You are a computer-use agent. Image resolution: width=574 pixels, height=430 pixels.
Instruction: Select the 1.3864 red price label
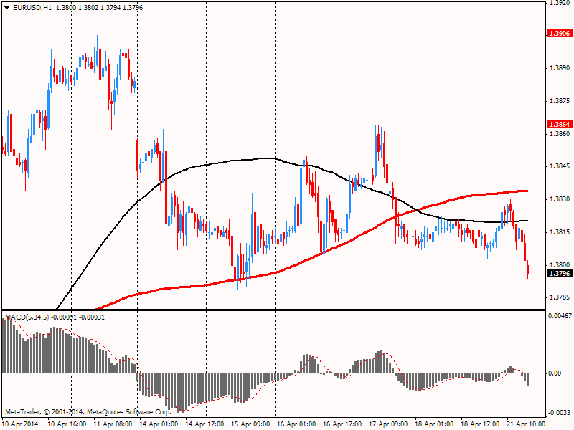tap(560, 125)
